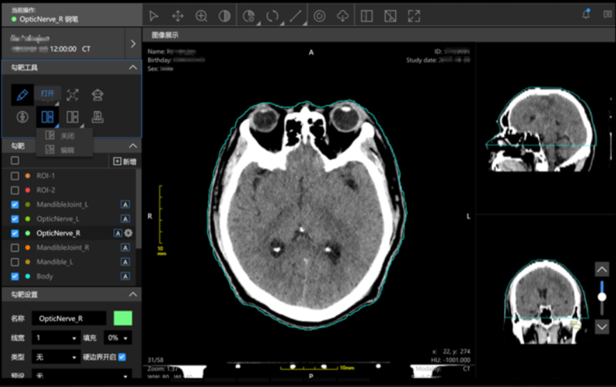
Task: Go to next slice with down chevron
Action: 602,327
